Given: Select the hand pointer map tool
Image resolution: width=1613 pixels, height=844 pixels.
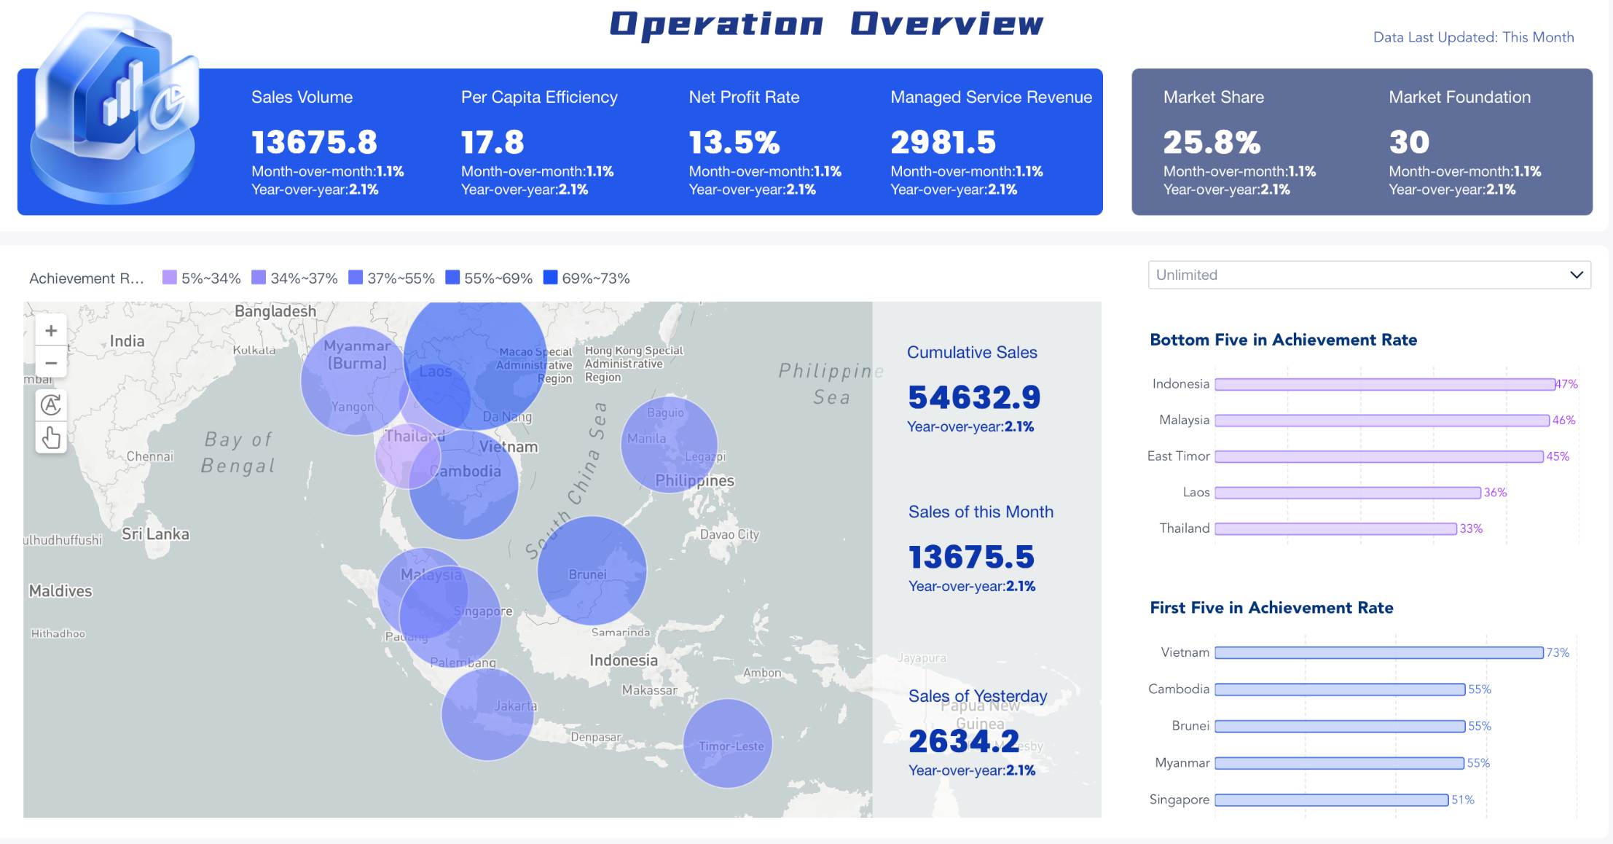Looking at the screenshot, I should (x=51, y=438).
